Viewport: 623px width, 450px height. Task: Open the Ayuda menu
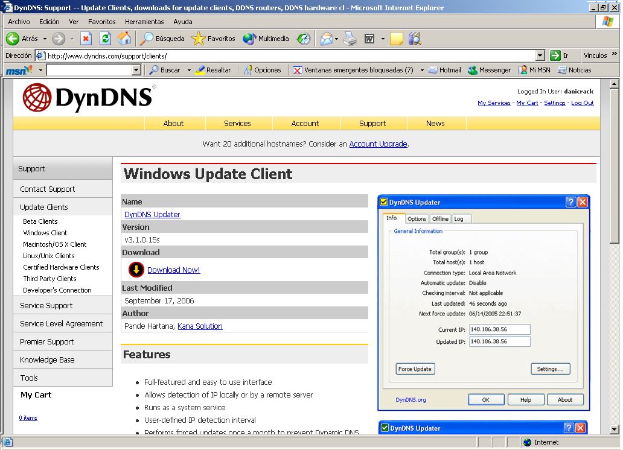[183, 22]
